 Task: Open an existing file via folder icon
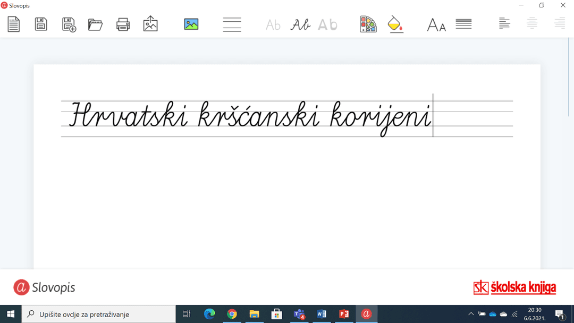pos(95,24)
